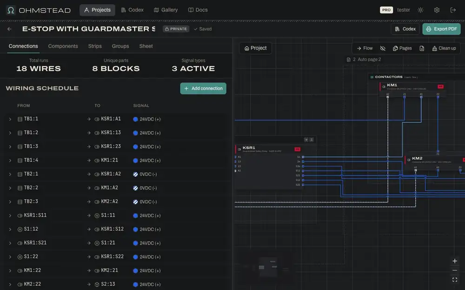Viewport: 465px width, 290px height.
Task: Click the Codex button beside Export PDF
Action: click(405, 29)
